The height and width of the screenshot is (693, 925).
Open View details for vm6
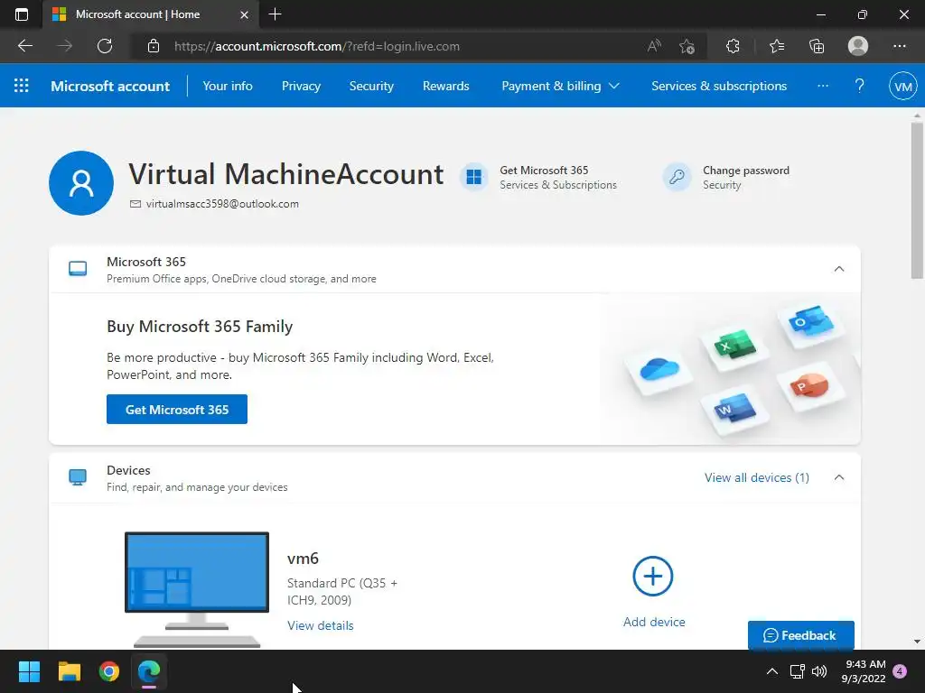tap(321, 625)
